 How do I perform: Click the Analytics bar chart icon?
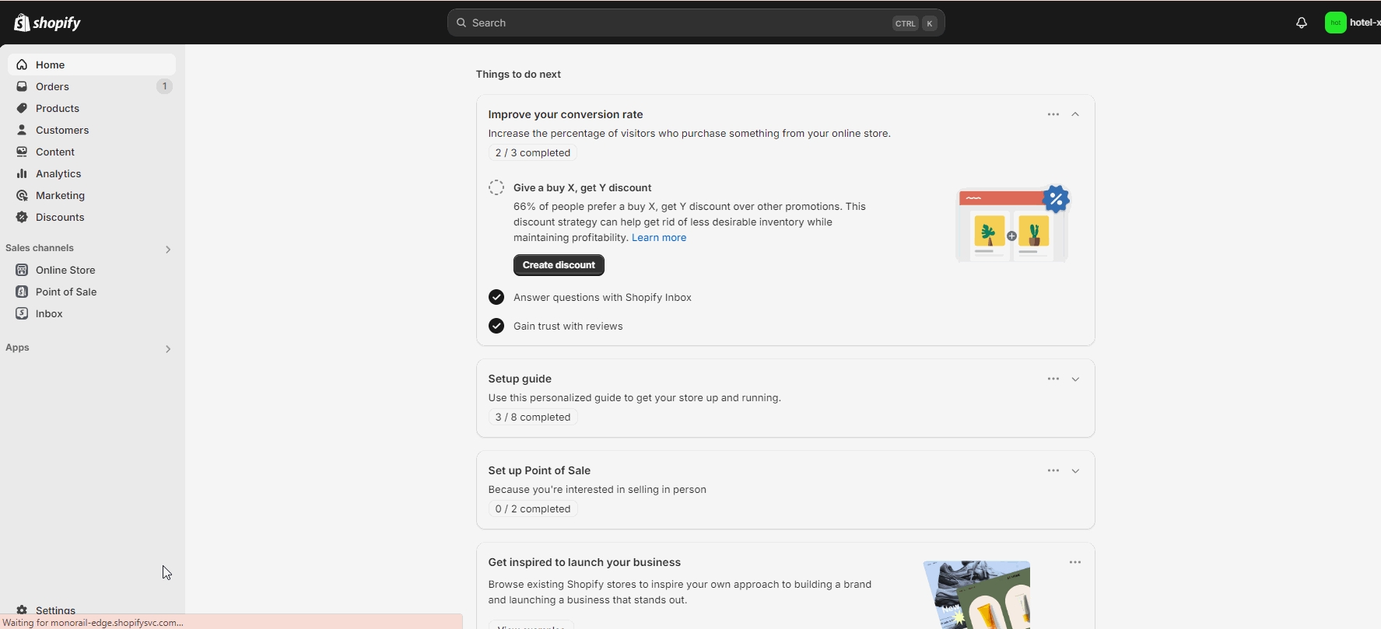(x=22, y=173)
